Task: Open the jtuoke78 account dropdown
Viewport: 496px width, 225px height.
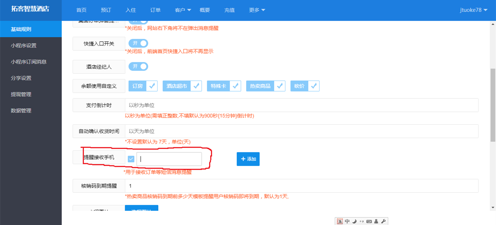Action: (x=473, y=10)
